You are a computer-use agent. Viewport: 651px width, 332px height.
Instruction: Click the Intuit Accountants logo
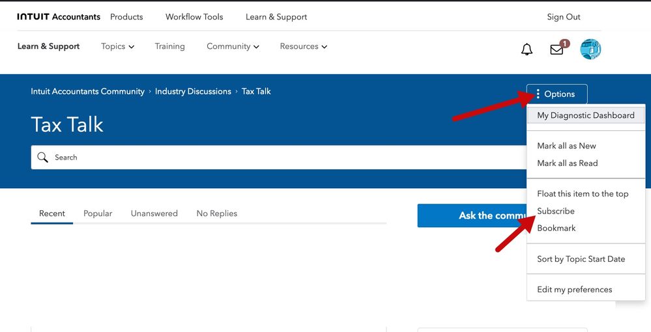click(59, 17)
